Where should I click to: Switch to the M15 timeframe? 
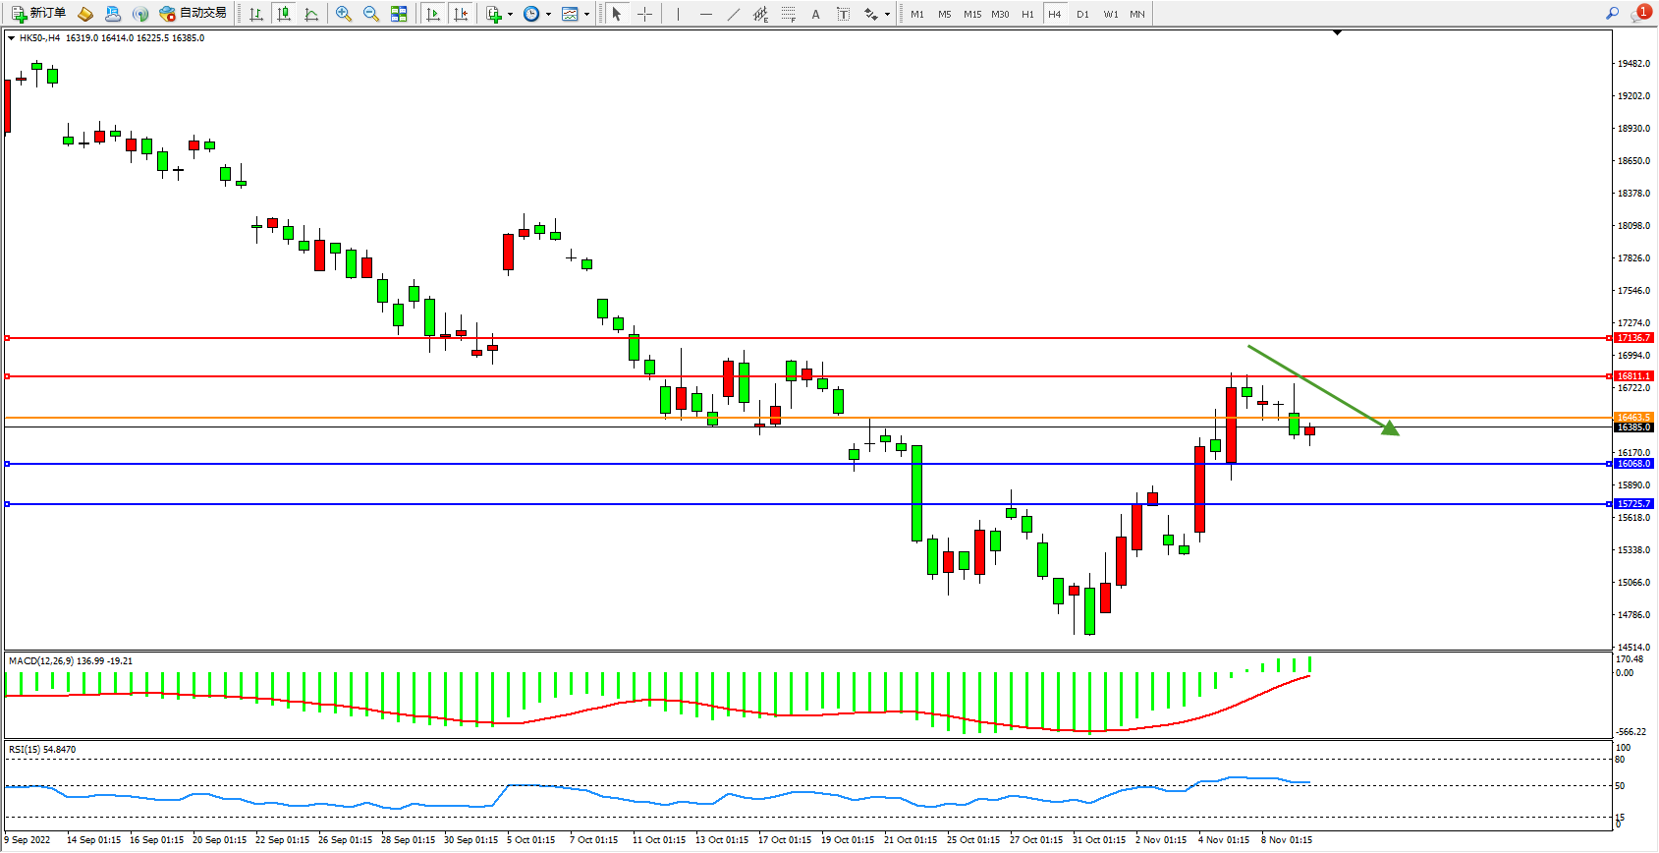click(x=972, y=14)
